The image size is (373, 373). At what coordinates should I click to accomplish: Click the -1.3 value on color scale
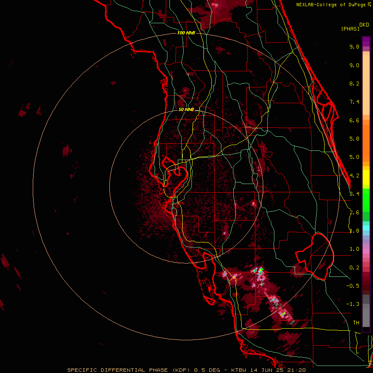pos(353,304)
